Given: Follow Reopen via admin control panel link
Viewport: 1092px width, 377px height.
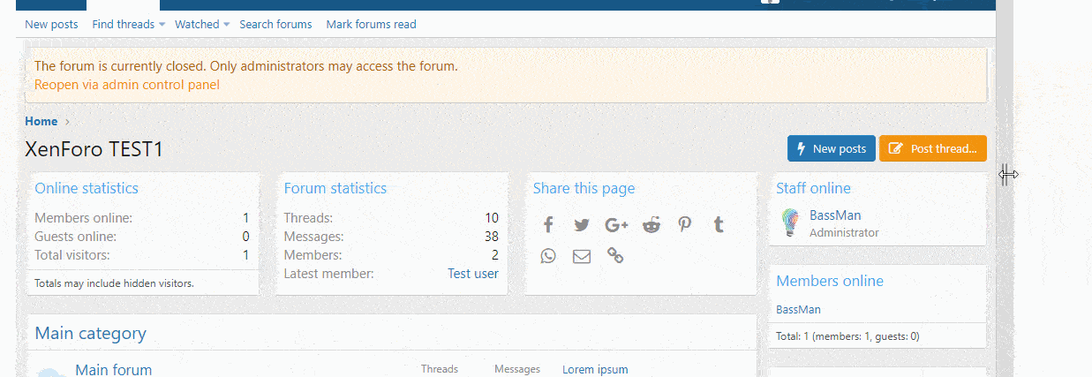Looking at the screenshot, I should 127,85.
